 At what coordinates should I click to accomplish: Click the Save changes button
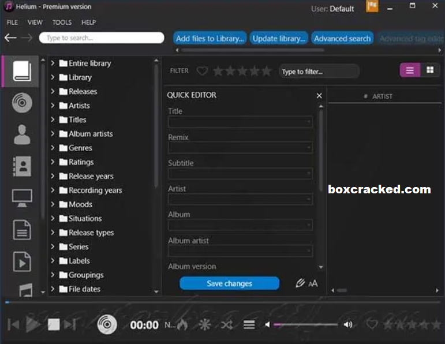[229, 283]
